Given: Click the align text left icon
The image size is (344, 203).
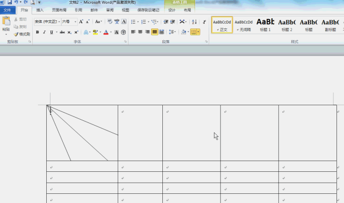Looking at the screenshot, I should pyautogui.click(x=133, y=32).
